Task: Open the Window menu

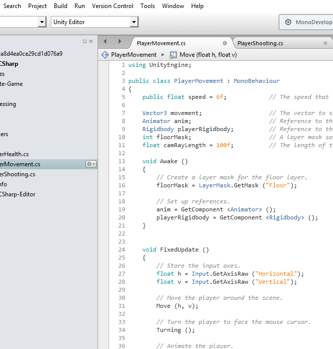Action: pyautogui.click(x=173, y=6)
